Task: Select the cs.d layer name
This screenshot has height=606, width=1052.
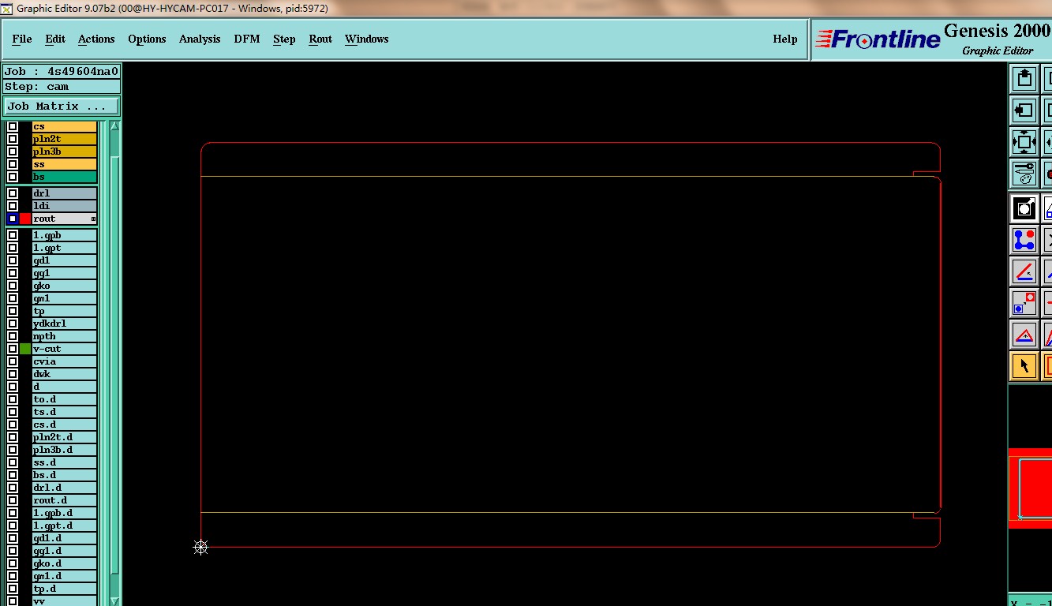Action: (x=64, y=425)
